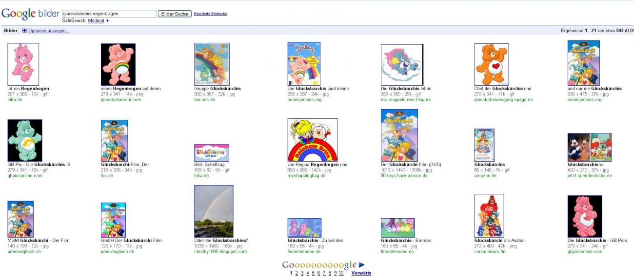Image resolution: width=634 pixels, height=280 pixels.
Task: Visit the gluecksbaerchi.com source link
Action: 120,100
